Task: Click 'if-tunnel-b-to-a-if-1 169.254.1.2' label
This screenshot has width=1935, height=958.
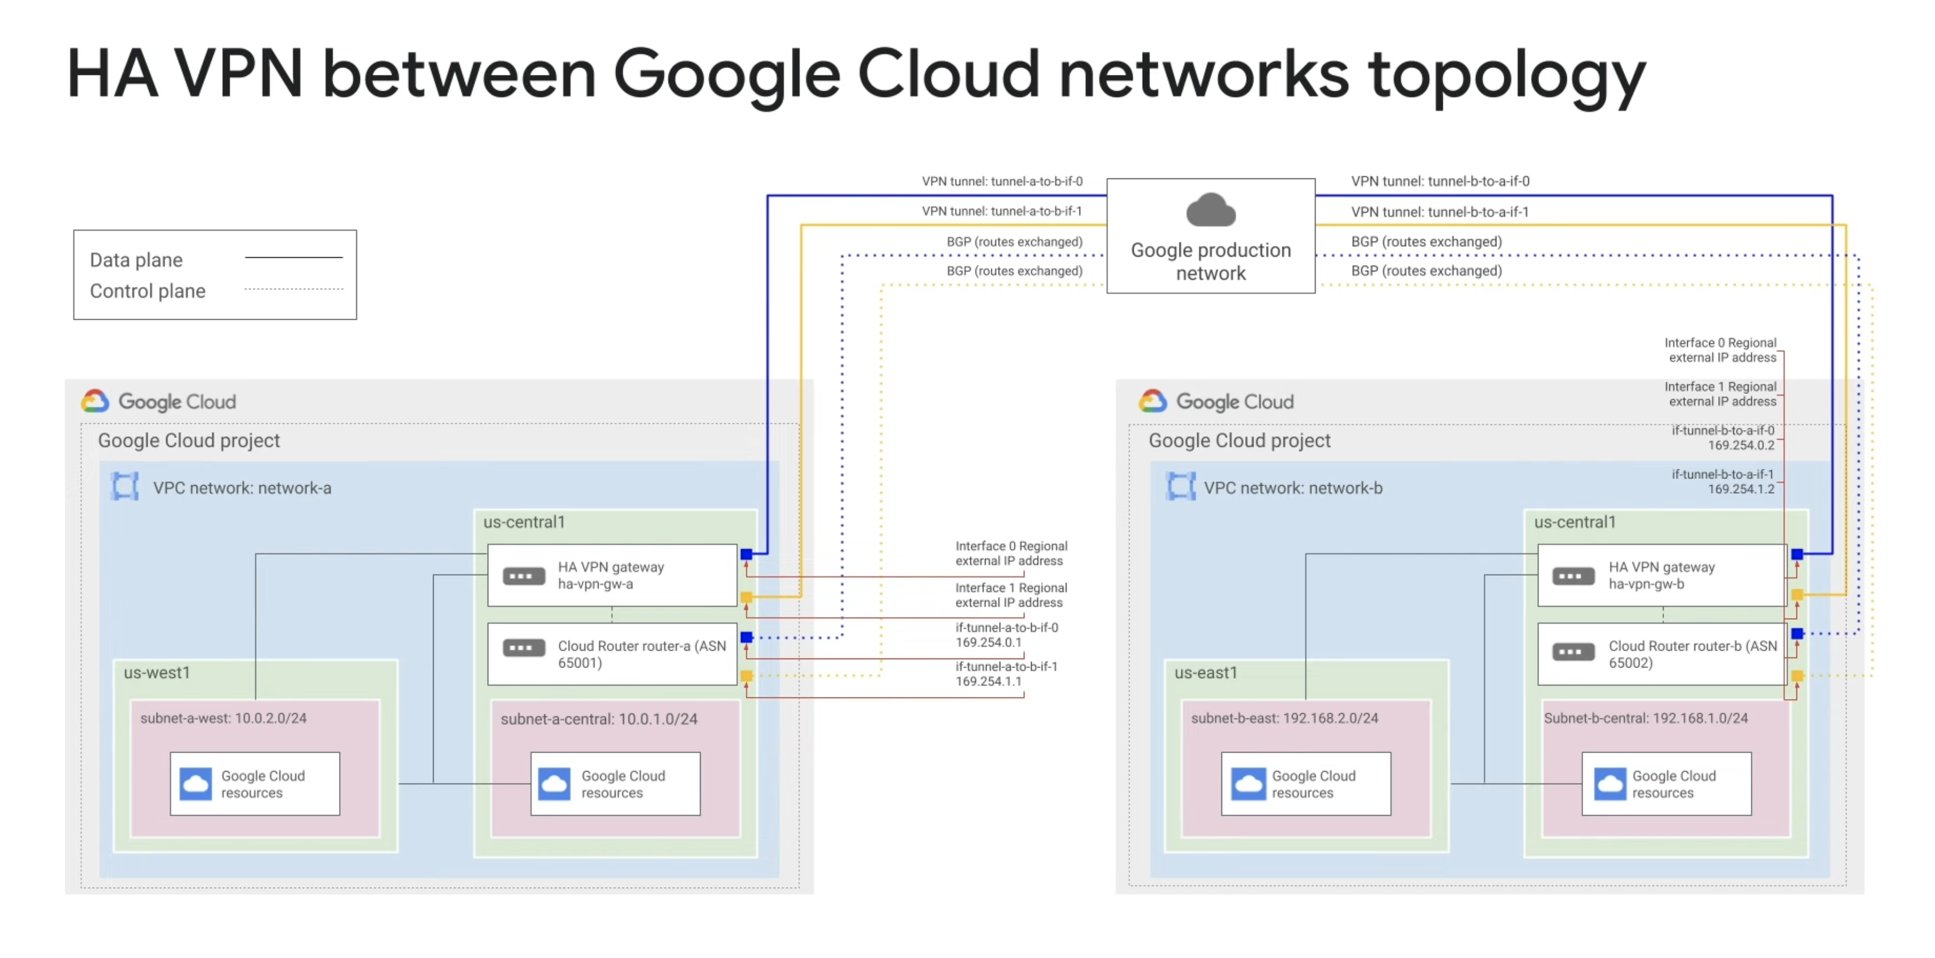Action: [x=1723, y=481]
